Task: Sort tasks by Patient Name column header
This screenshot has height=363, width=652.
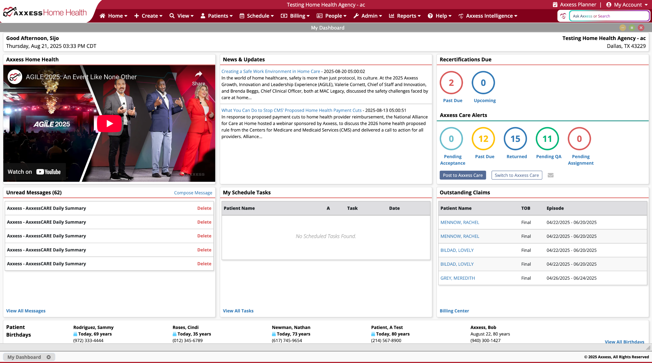Action: point(239,208)
